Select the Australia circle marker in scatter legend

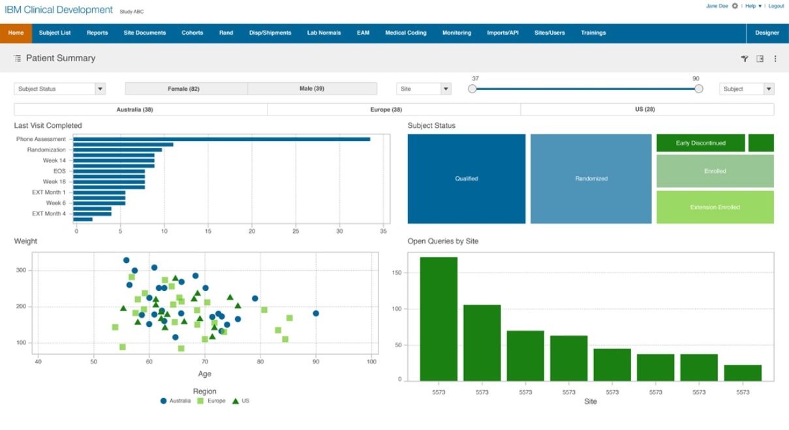pos(164,401)
